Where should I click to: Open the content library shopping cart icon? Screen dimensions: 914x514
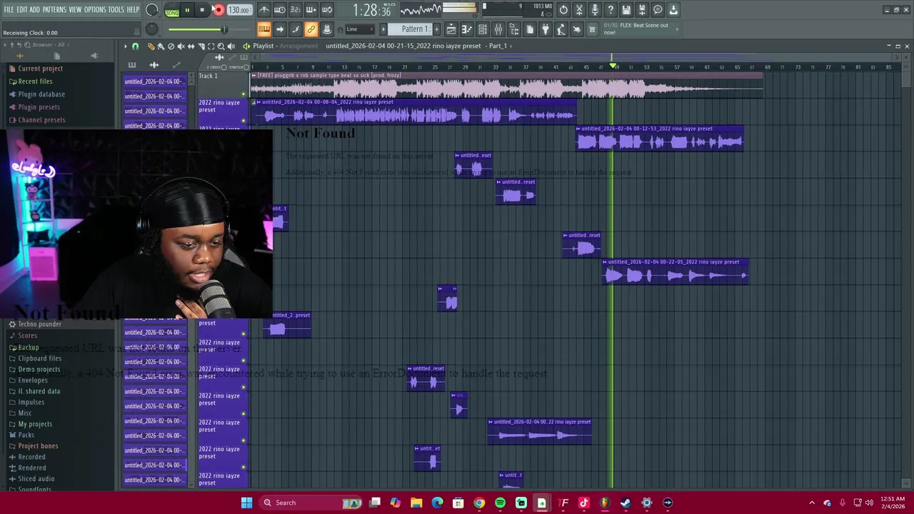[592, 29]
